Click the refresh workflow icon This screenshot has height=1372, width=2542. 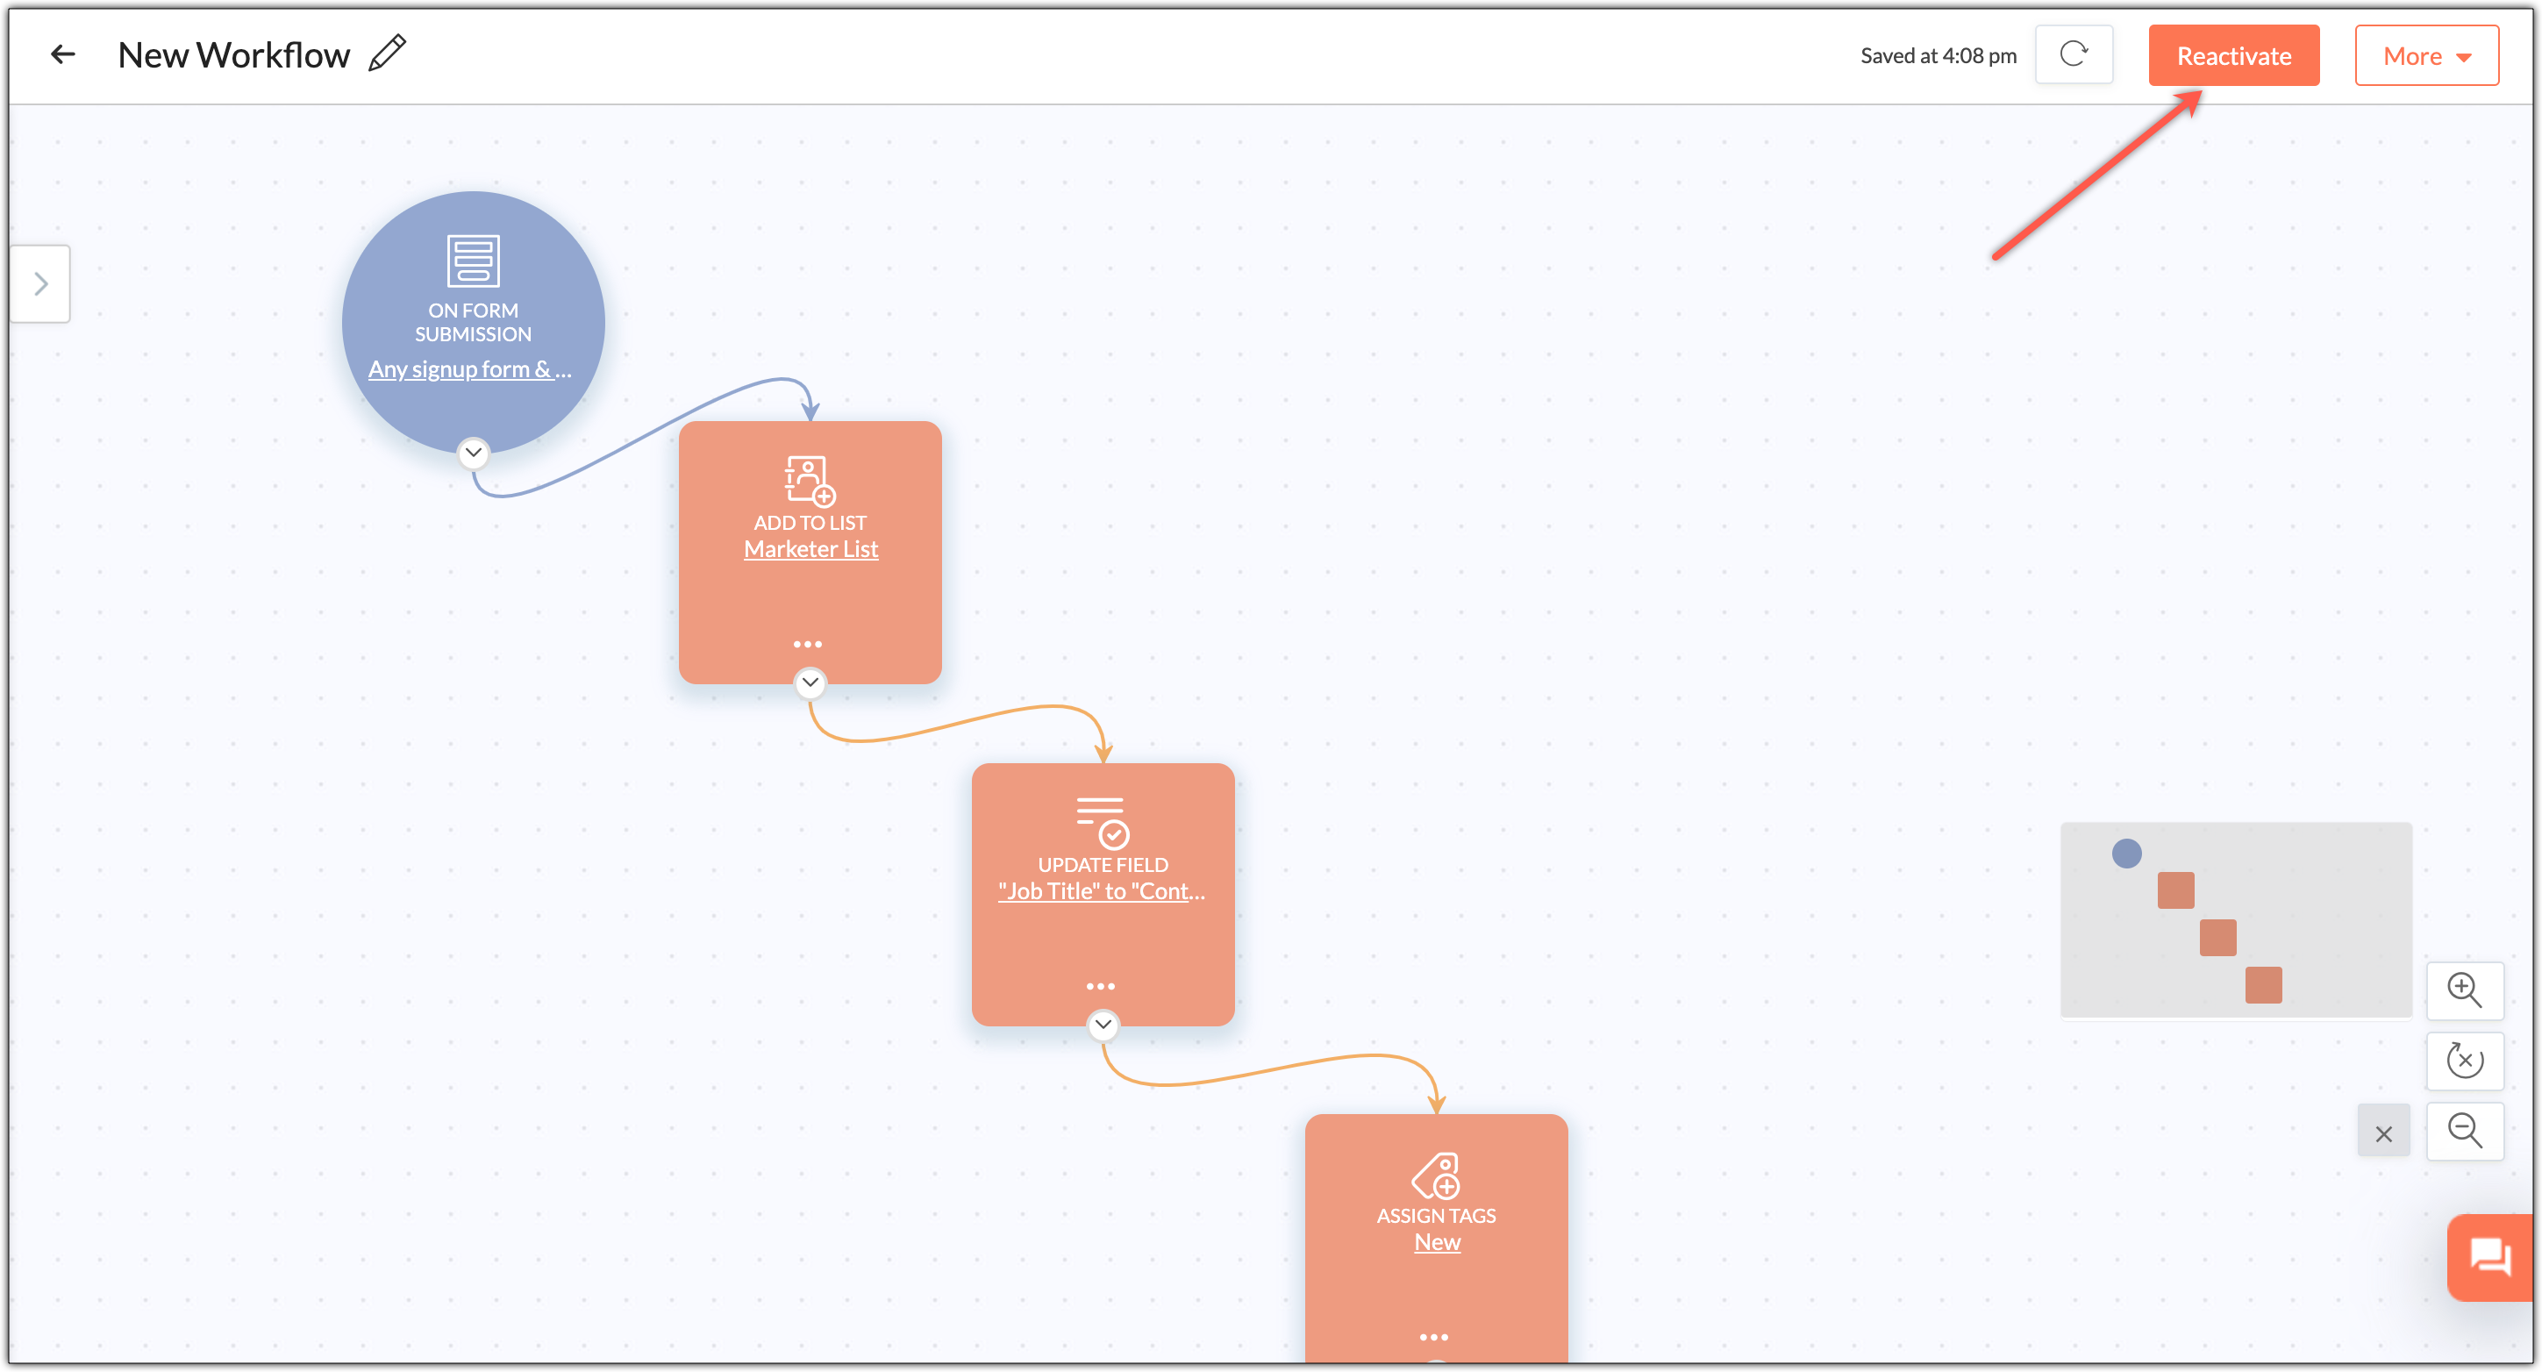click(x=2074, y=54)
